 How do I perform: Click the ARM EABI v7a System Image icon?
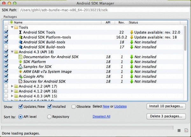[x=20, y=72]
